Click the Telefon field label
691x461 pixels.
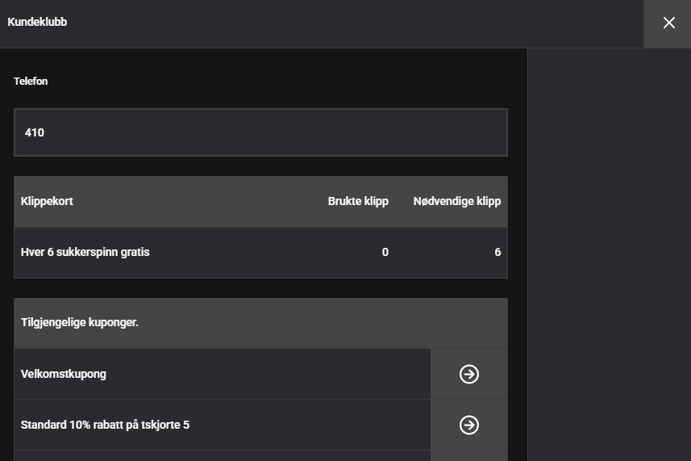31,82
